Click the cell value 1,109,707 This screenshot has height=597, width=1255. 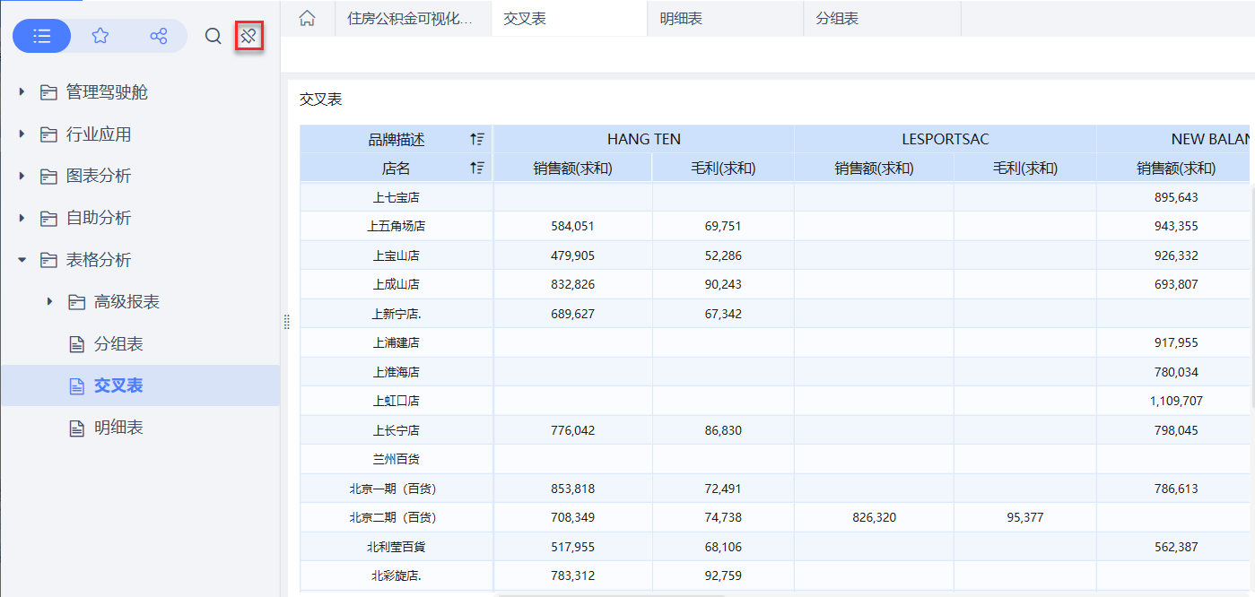pyautogui.click(x=1176, y=401)
